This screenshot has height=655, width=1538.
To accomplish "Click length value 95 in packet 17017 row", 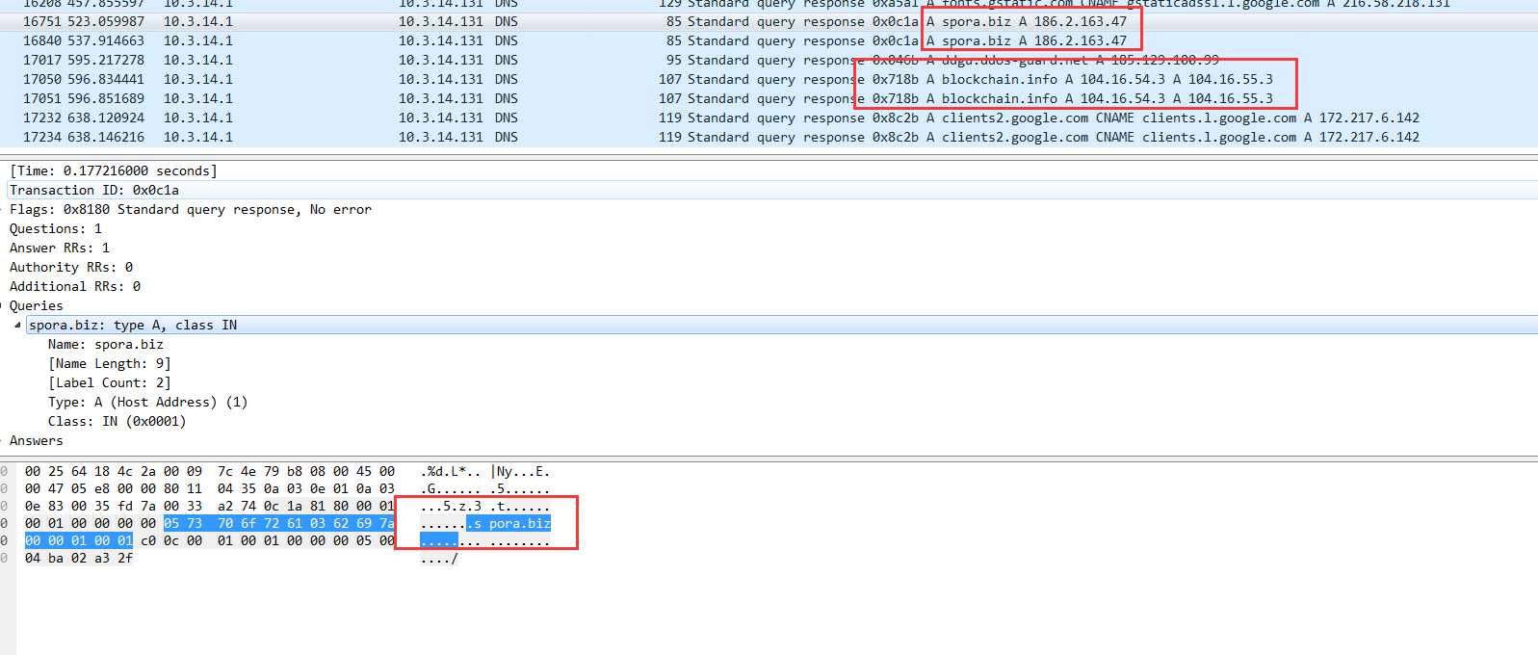I will click(673, 60).
